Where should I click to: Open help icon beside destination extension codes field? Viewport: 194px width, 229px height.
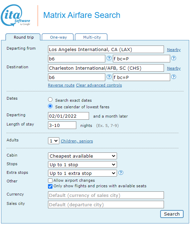click(x=174, y=77)
